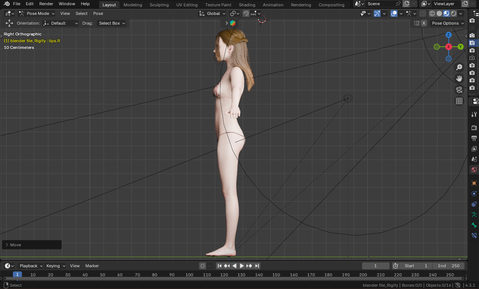Viewport: 479px width, 289px height.
Task: Click the colorful hexagon add-on icon
Action: tap(232, 23)
